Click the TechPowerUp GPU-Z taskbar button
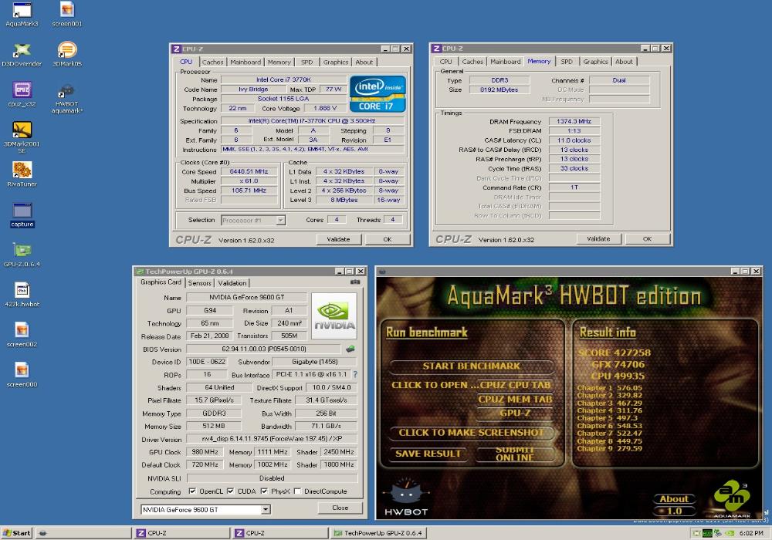Viewport: 772px width, 540px height. point(378,533)
